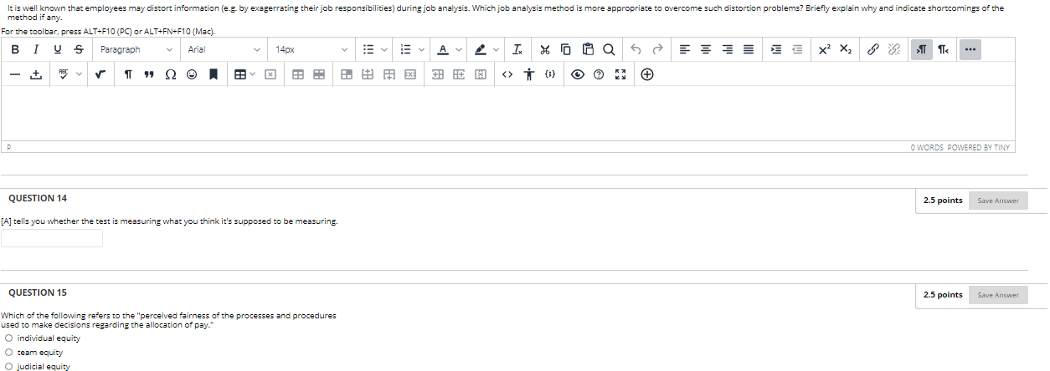
Task: Insert a code sample
Action: (x=548, y=74)
